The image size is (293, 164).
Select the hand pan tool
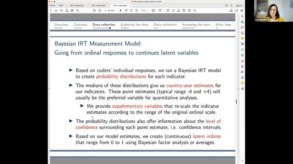126,10
